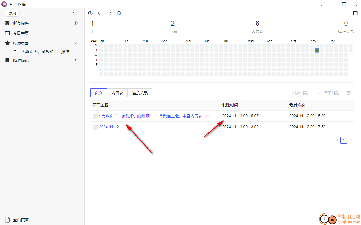
Task: Click modified time 2024-11-12 09:17:58
Action: coord(307,127)
